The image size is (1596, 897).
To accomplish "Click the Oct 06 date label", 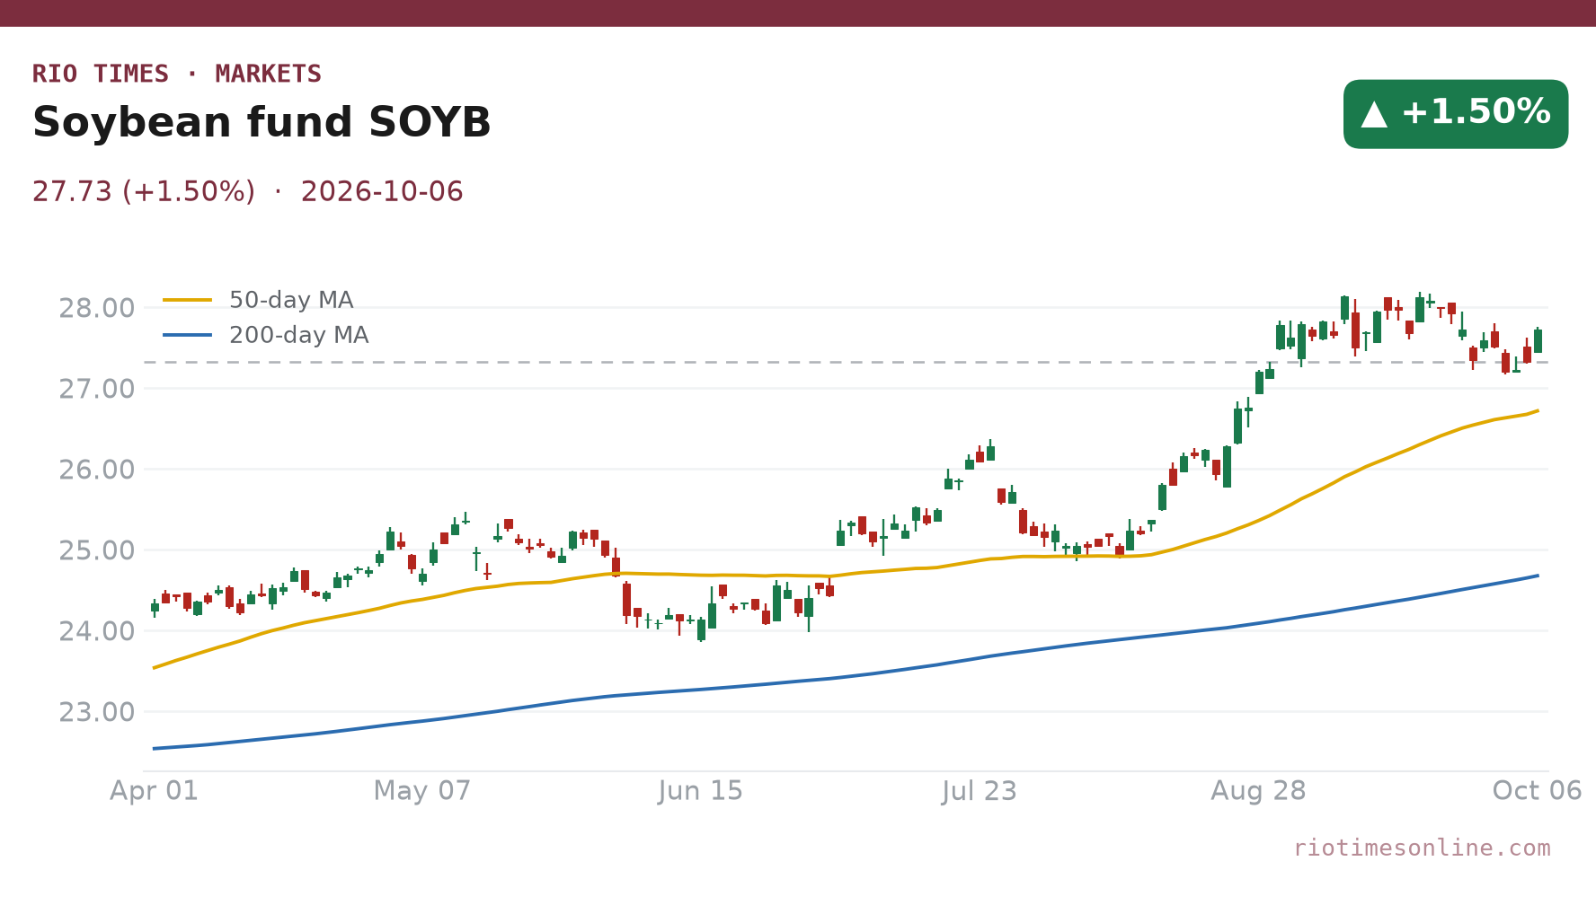I will click(x=1537, y=791).
